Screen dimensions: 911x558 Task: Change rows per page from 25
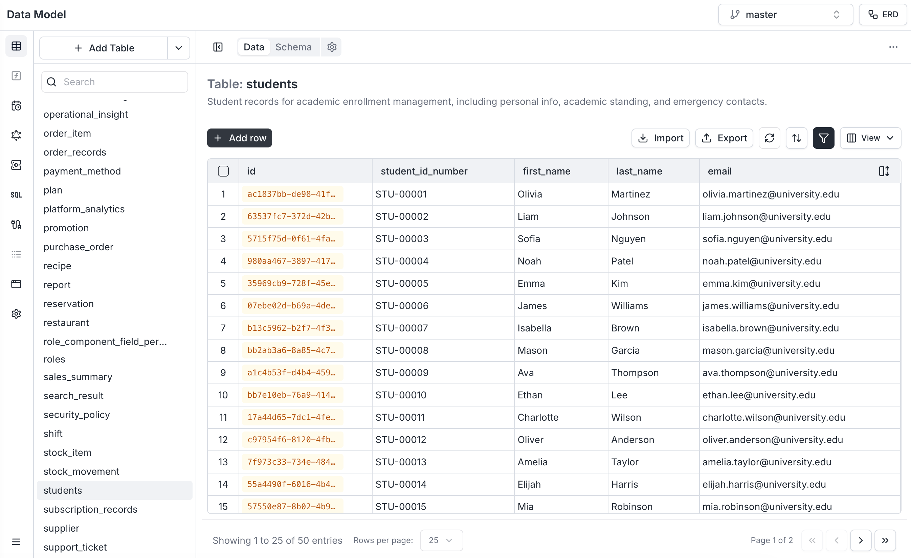pyautogui.click(x=441, y=540)
